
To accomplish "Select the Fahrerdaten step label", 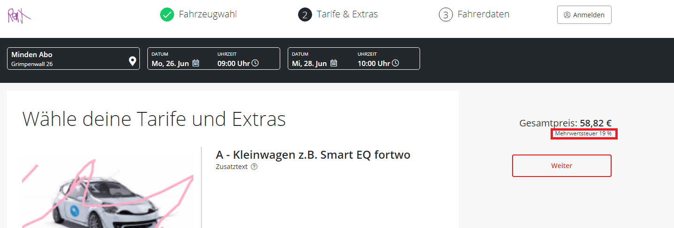I will (483, 15).
